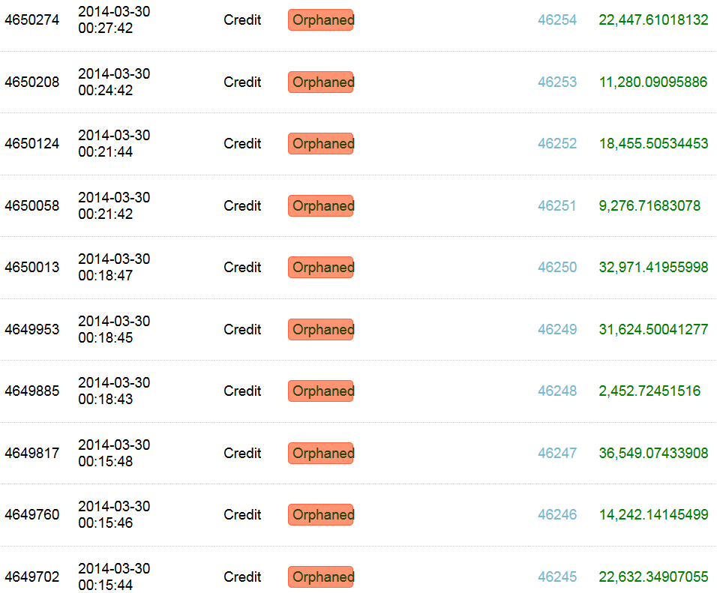This screenshot has width=717, height=593.
Task: Select amount 22,447.61018132
Action: pyautogui.click(x=653, y=20)
